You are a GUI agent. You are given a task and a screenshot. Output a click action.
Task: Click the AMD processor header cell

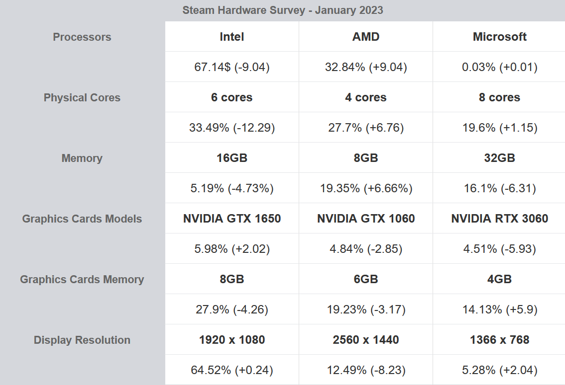pos(366,37)
